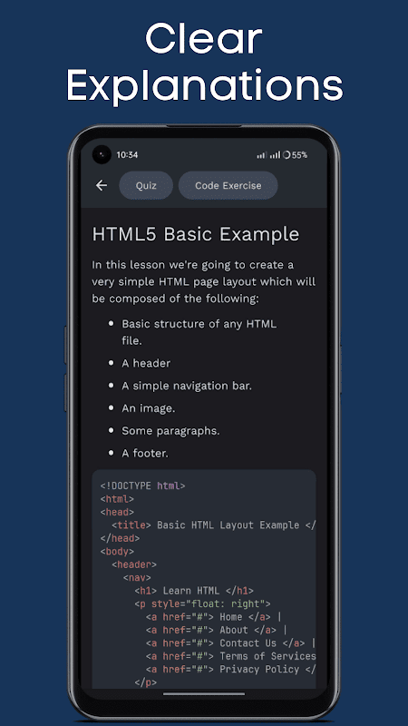Screen dimensions: 408x726
Task: Click the "<title> Basic HTML Layout Example" line
Action: tap(214, 525)
